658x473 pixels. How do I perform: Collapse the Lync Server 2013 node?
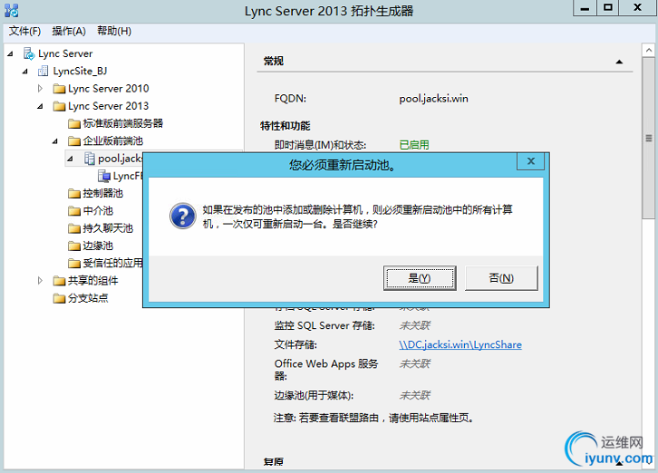tap(40, 106)
